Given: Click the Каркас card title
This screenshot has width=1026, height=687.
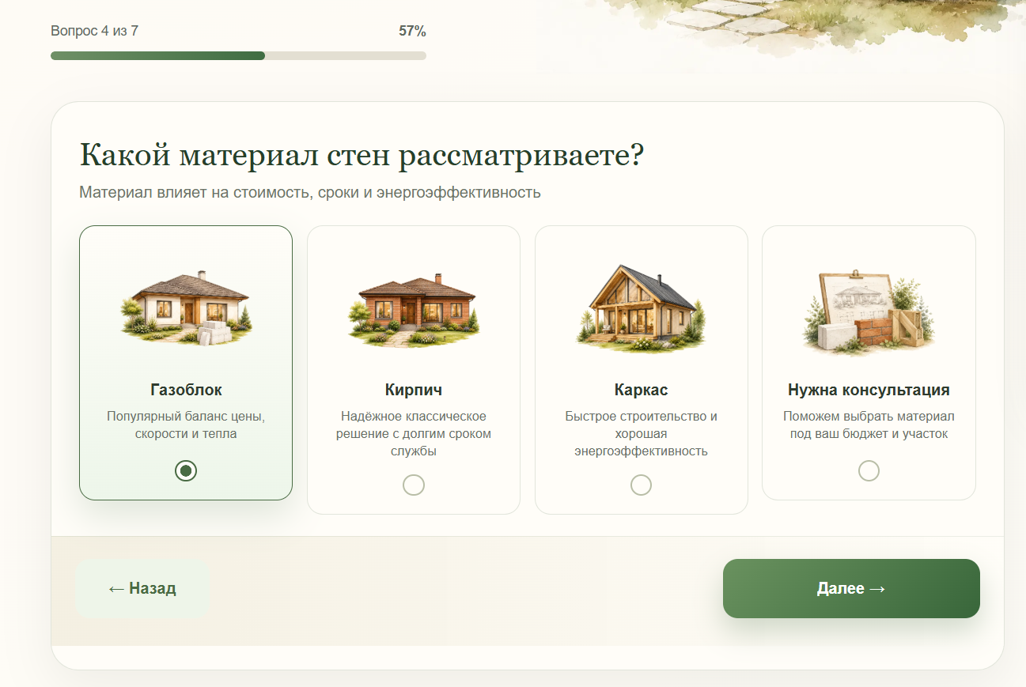Looking at the screenshot, I should pyautogui.click(x=641, y=390).
